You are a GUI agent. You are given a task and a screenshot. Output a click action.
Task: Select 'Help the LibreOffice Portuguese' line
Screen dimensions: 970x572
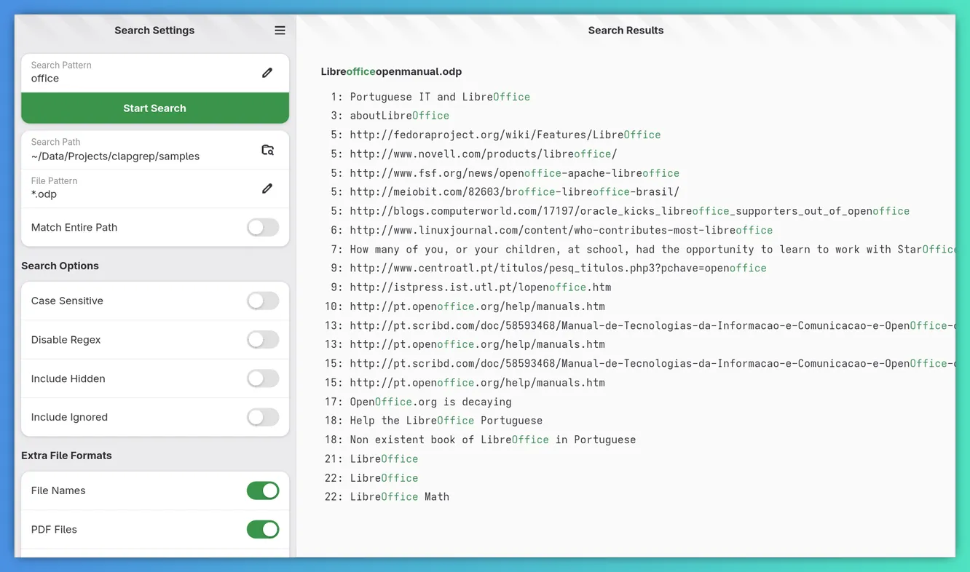446,421
